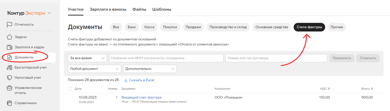Click the counterparty name or ИНН search field

pyautogui.click(x=166, y=58)
